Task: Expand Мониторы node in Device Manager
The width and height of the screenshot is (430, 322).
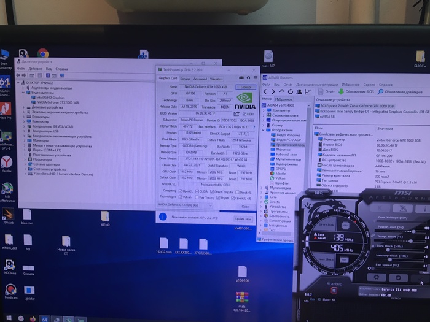Action: 24,140
